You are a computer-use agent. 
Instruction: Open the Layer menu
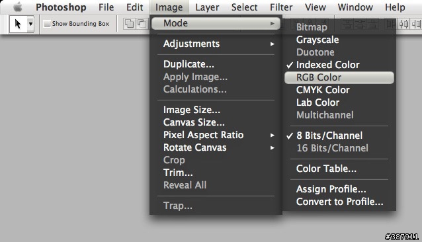point(207,7)
